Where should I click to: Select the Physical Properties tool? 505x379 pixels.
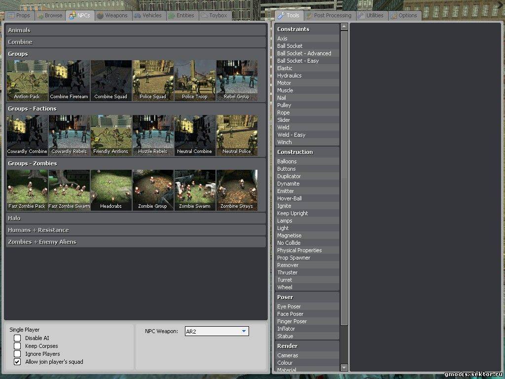307,250
